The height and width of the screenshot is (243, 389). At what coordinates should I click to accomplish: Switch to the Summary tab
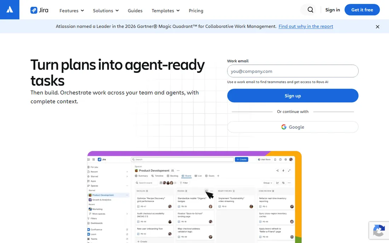tap(141, 176)
